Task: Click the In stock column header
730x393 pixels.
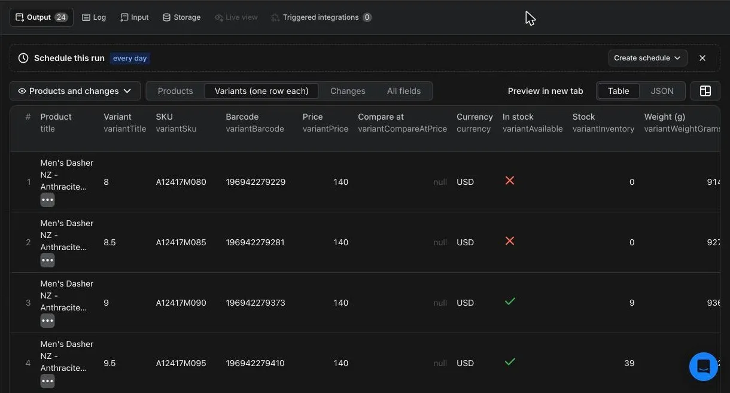Action: tap(533, 123)
